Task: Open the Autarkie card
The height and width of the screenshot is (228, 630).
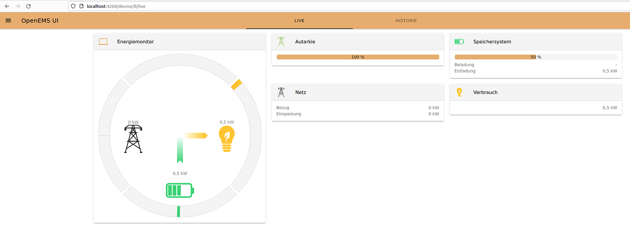Action: (357, 49)
